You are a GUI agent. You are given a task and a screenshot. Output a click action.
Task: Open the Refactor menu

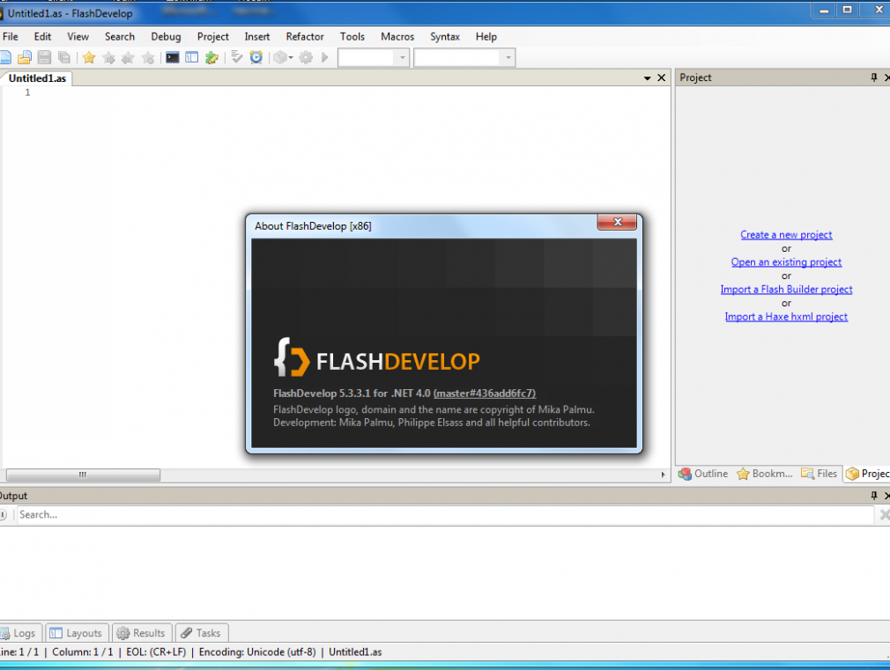305,36
